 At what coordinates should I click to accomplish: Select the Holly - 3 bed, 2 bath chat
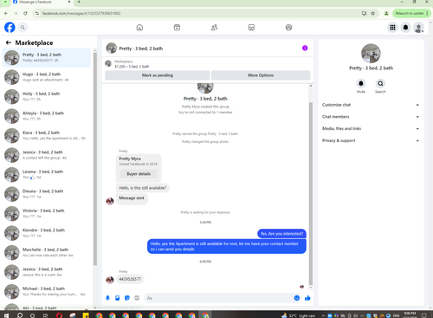(47, 96)
